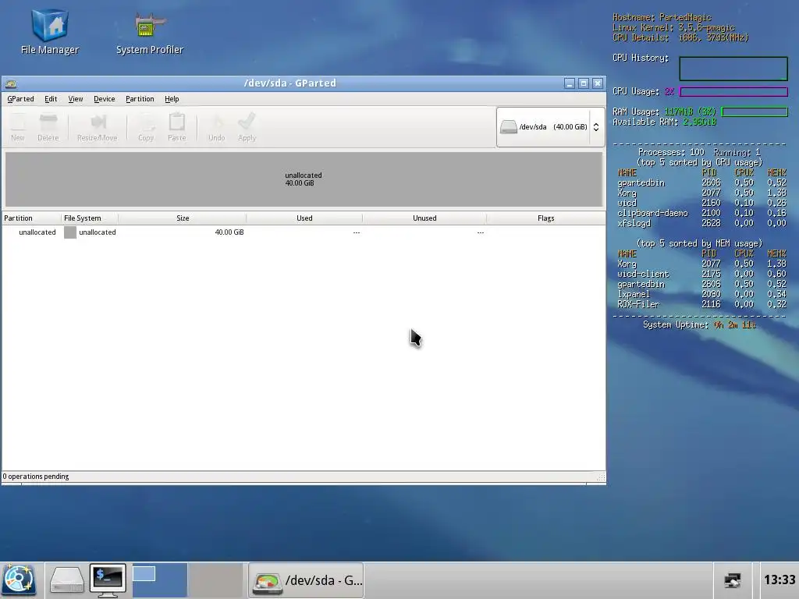Select the unallocated 40.00 GiB disk map block
The height and width of the screenshot is (599, 799).
304,179
